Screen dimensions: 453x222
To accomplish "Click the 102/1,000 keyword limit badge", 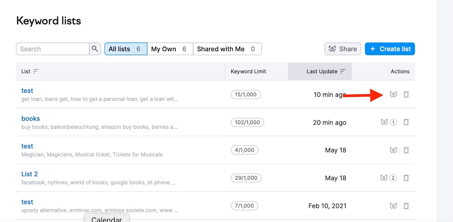I will pyautogui.click(x=247, y=122).
